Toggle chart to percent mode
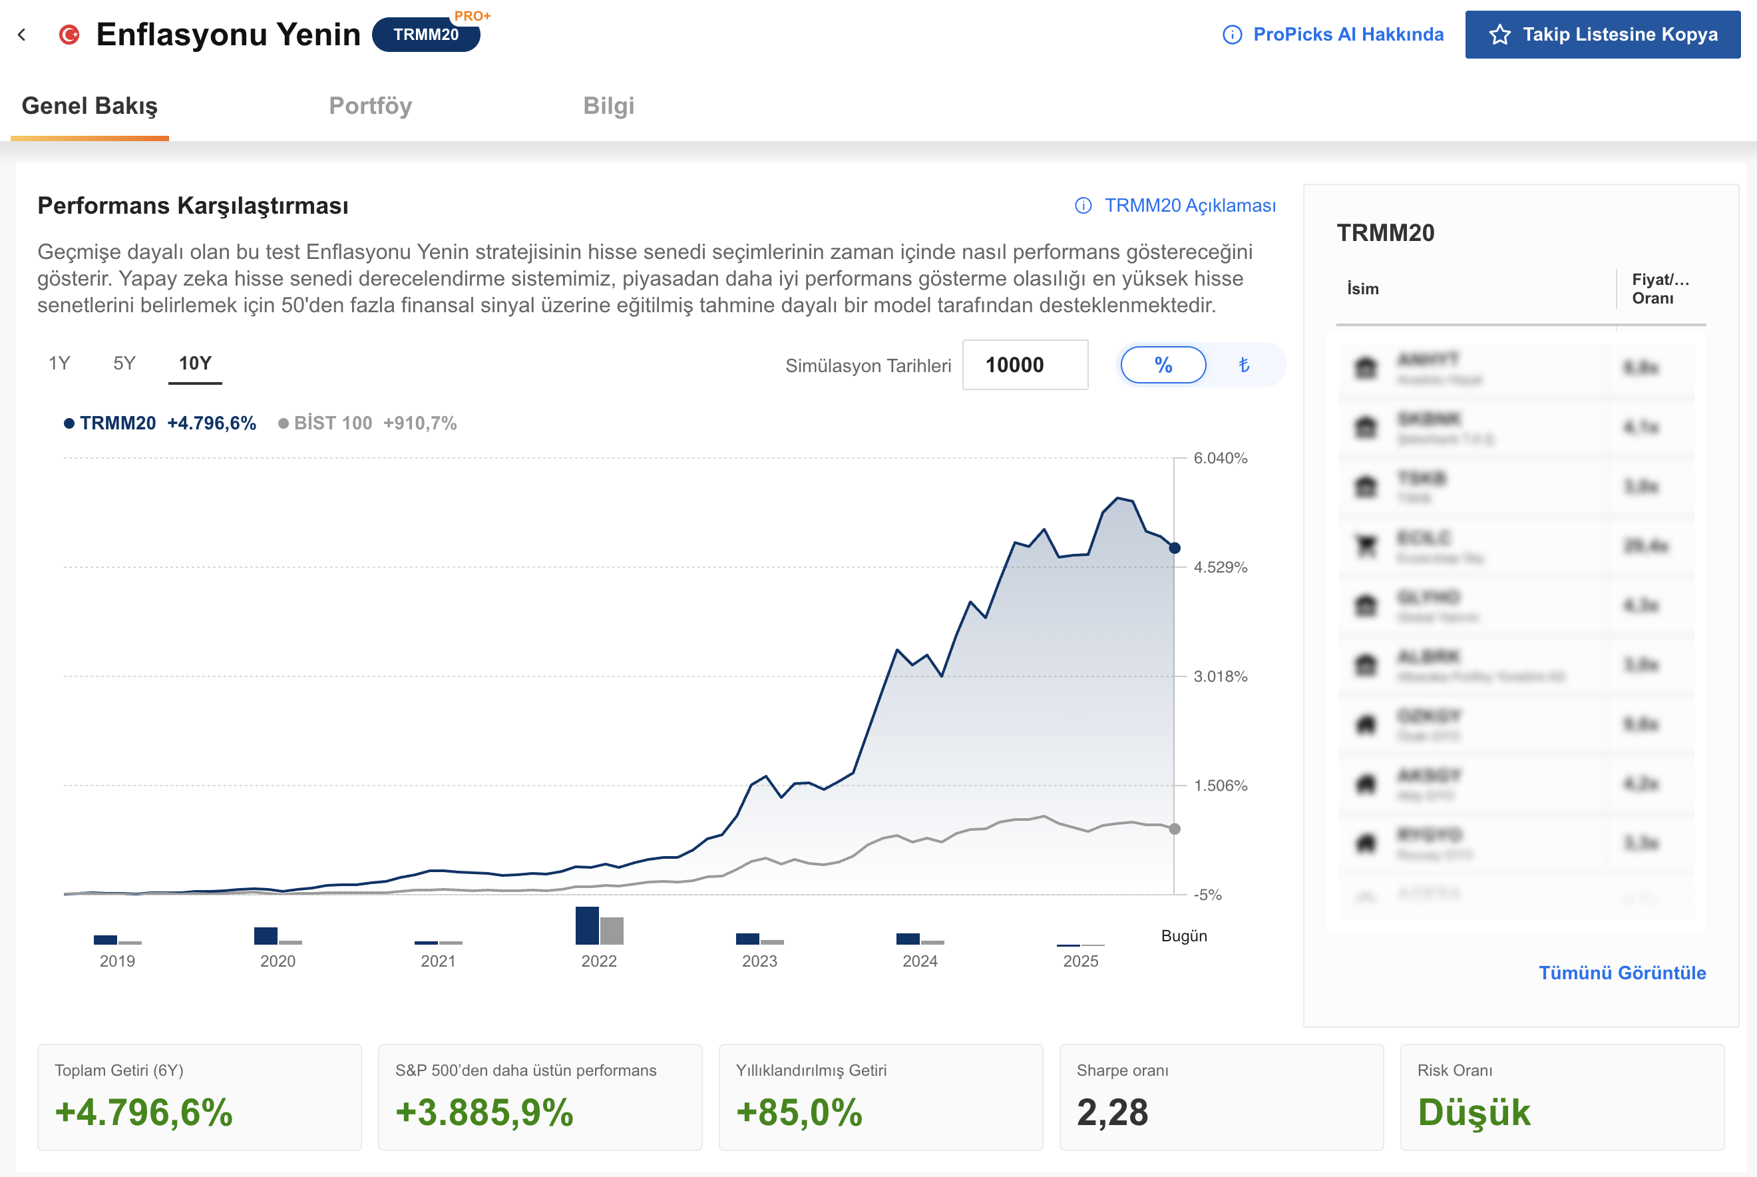1757x1177 pixels. click(x=1163, y=365)
